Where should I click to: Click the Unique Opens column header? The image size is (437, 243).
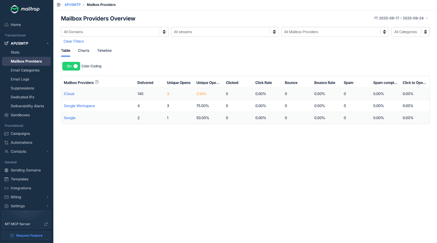[179, 83]
